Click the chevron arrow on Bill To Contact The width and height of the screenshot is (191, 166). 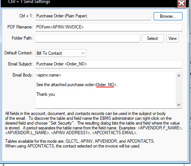(x=83, y=53)
